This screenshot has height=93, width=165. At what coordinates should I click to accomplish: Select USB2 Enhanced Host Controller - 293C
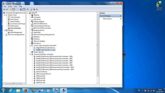(x=55, y=69)
